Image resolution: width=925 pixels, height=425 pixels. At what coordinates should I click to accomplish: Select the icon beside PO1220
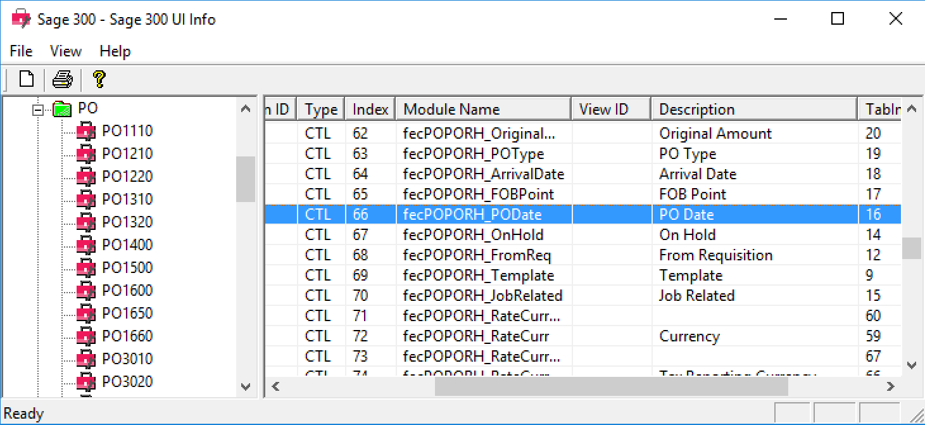tap(85, 177)
